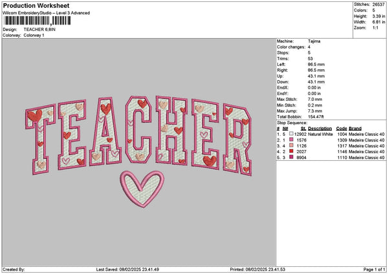Select the '43.1 mm' value beside Up

pos(316,76)
